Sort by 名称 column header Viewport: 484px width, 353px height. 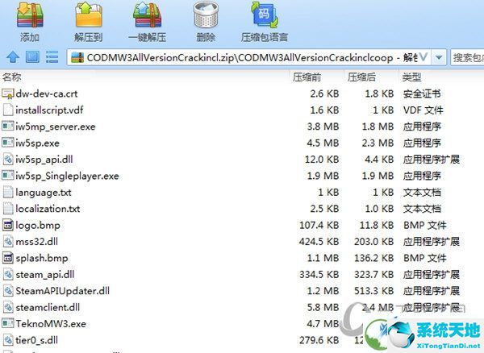coord(12,77)
